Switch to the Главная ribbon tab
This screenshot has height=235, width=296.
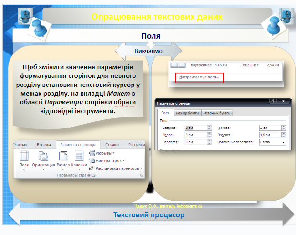pos(20,145)
